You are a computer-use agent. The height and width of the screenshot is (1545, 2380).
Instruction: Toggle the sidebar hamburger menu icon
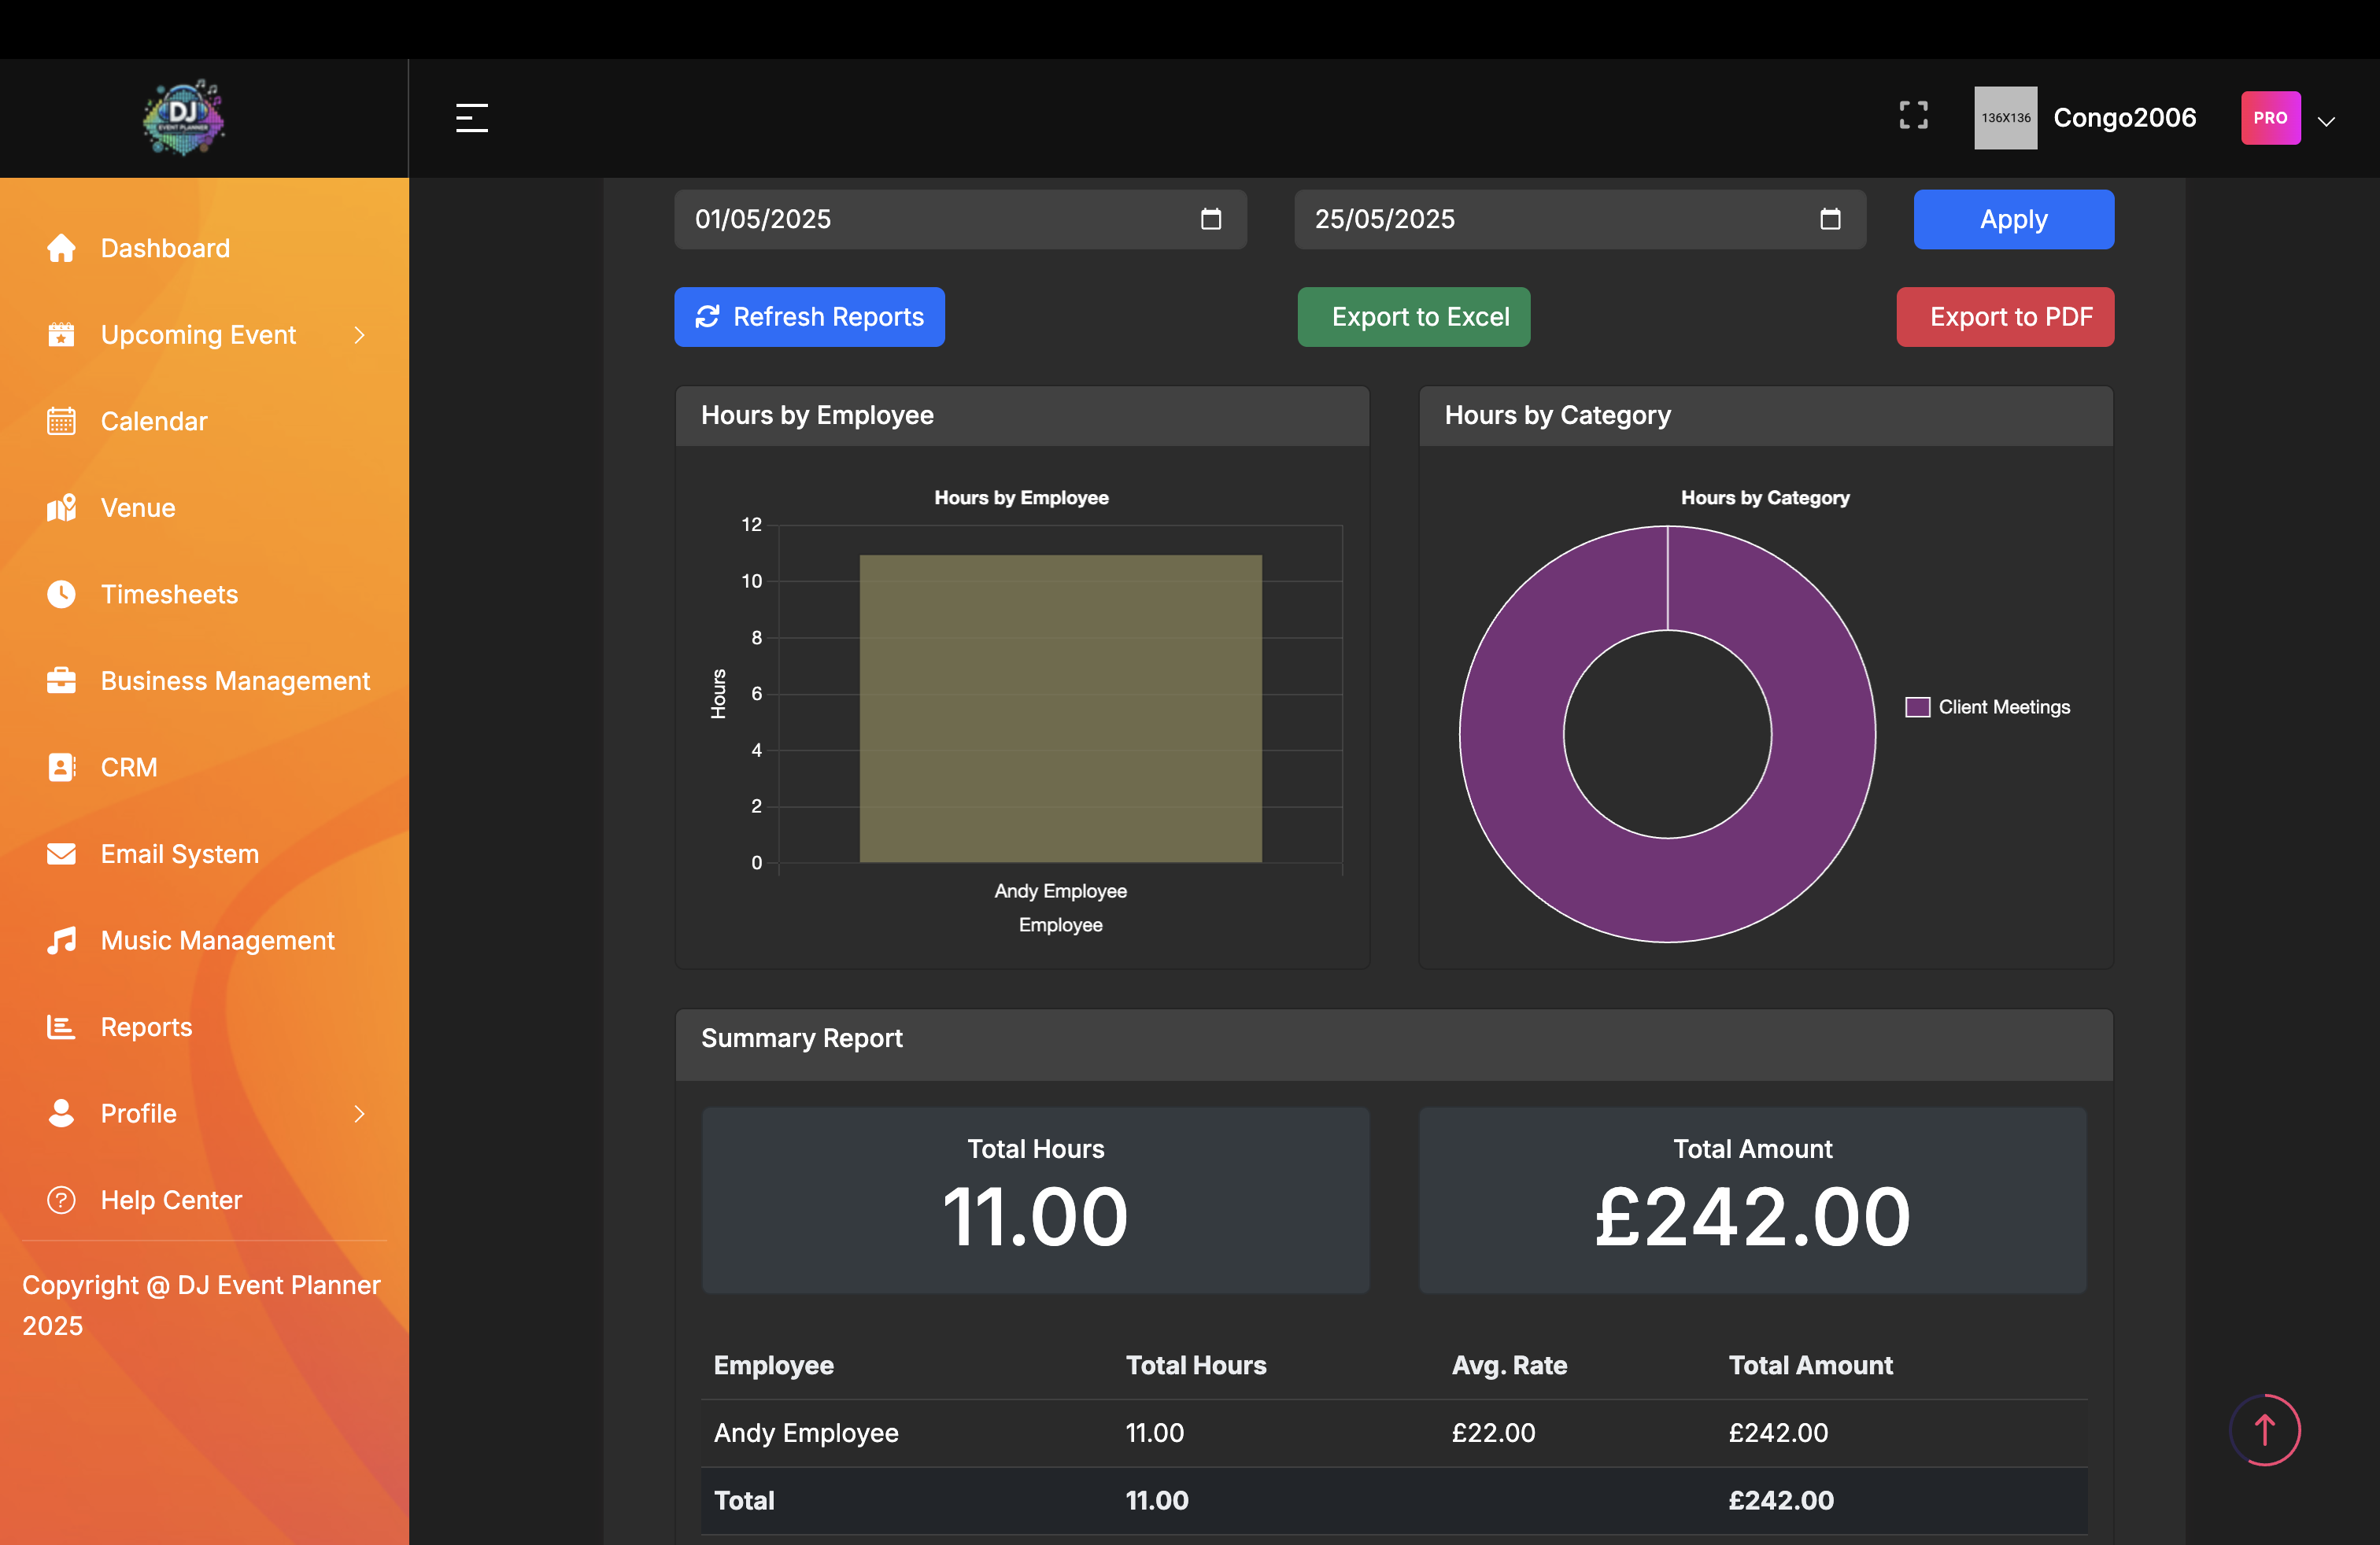(472, 118)
